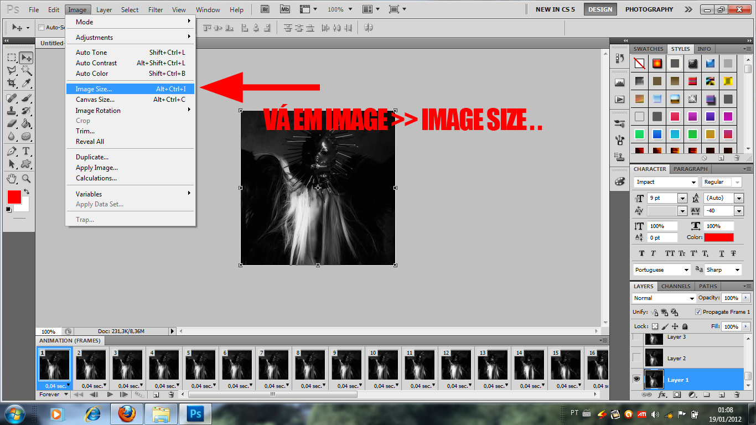Click the red text color swatch
This screenshot has height=425, width=756.
pyautogui.click(x=718, y=237)
